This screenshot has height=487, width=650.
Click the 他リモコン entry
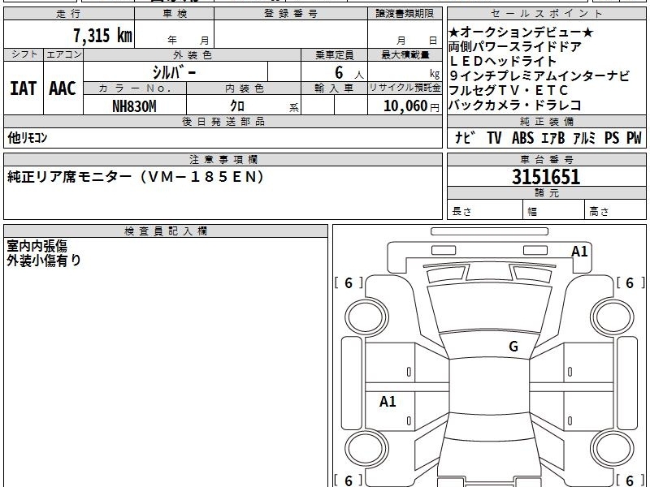[x=28, y=137]
